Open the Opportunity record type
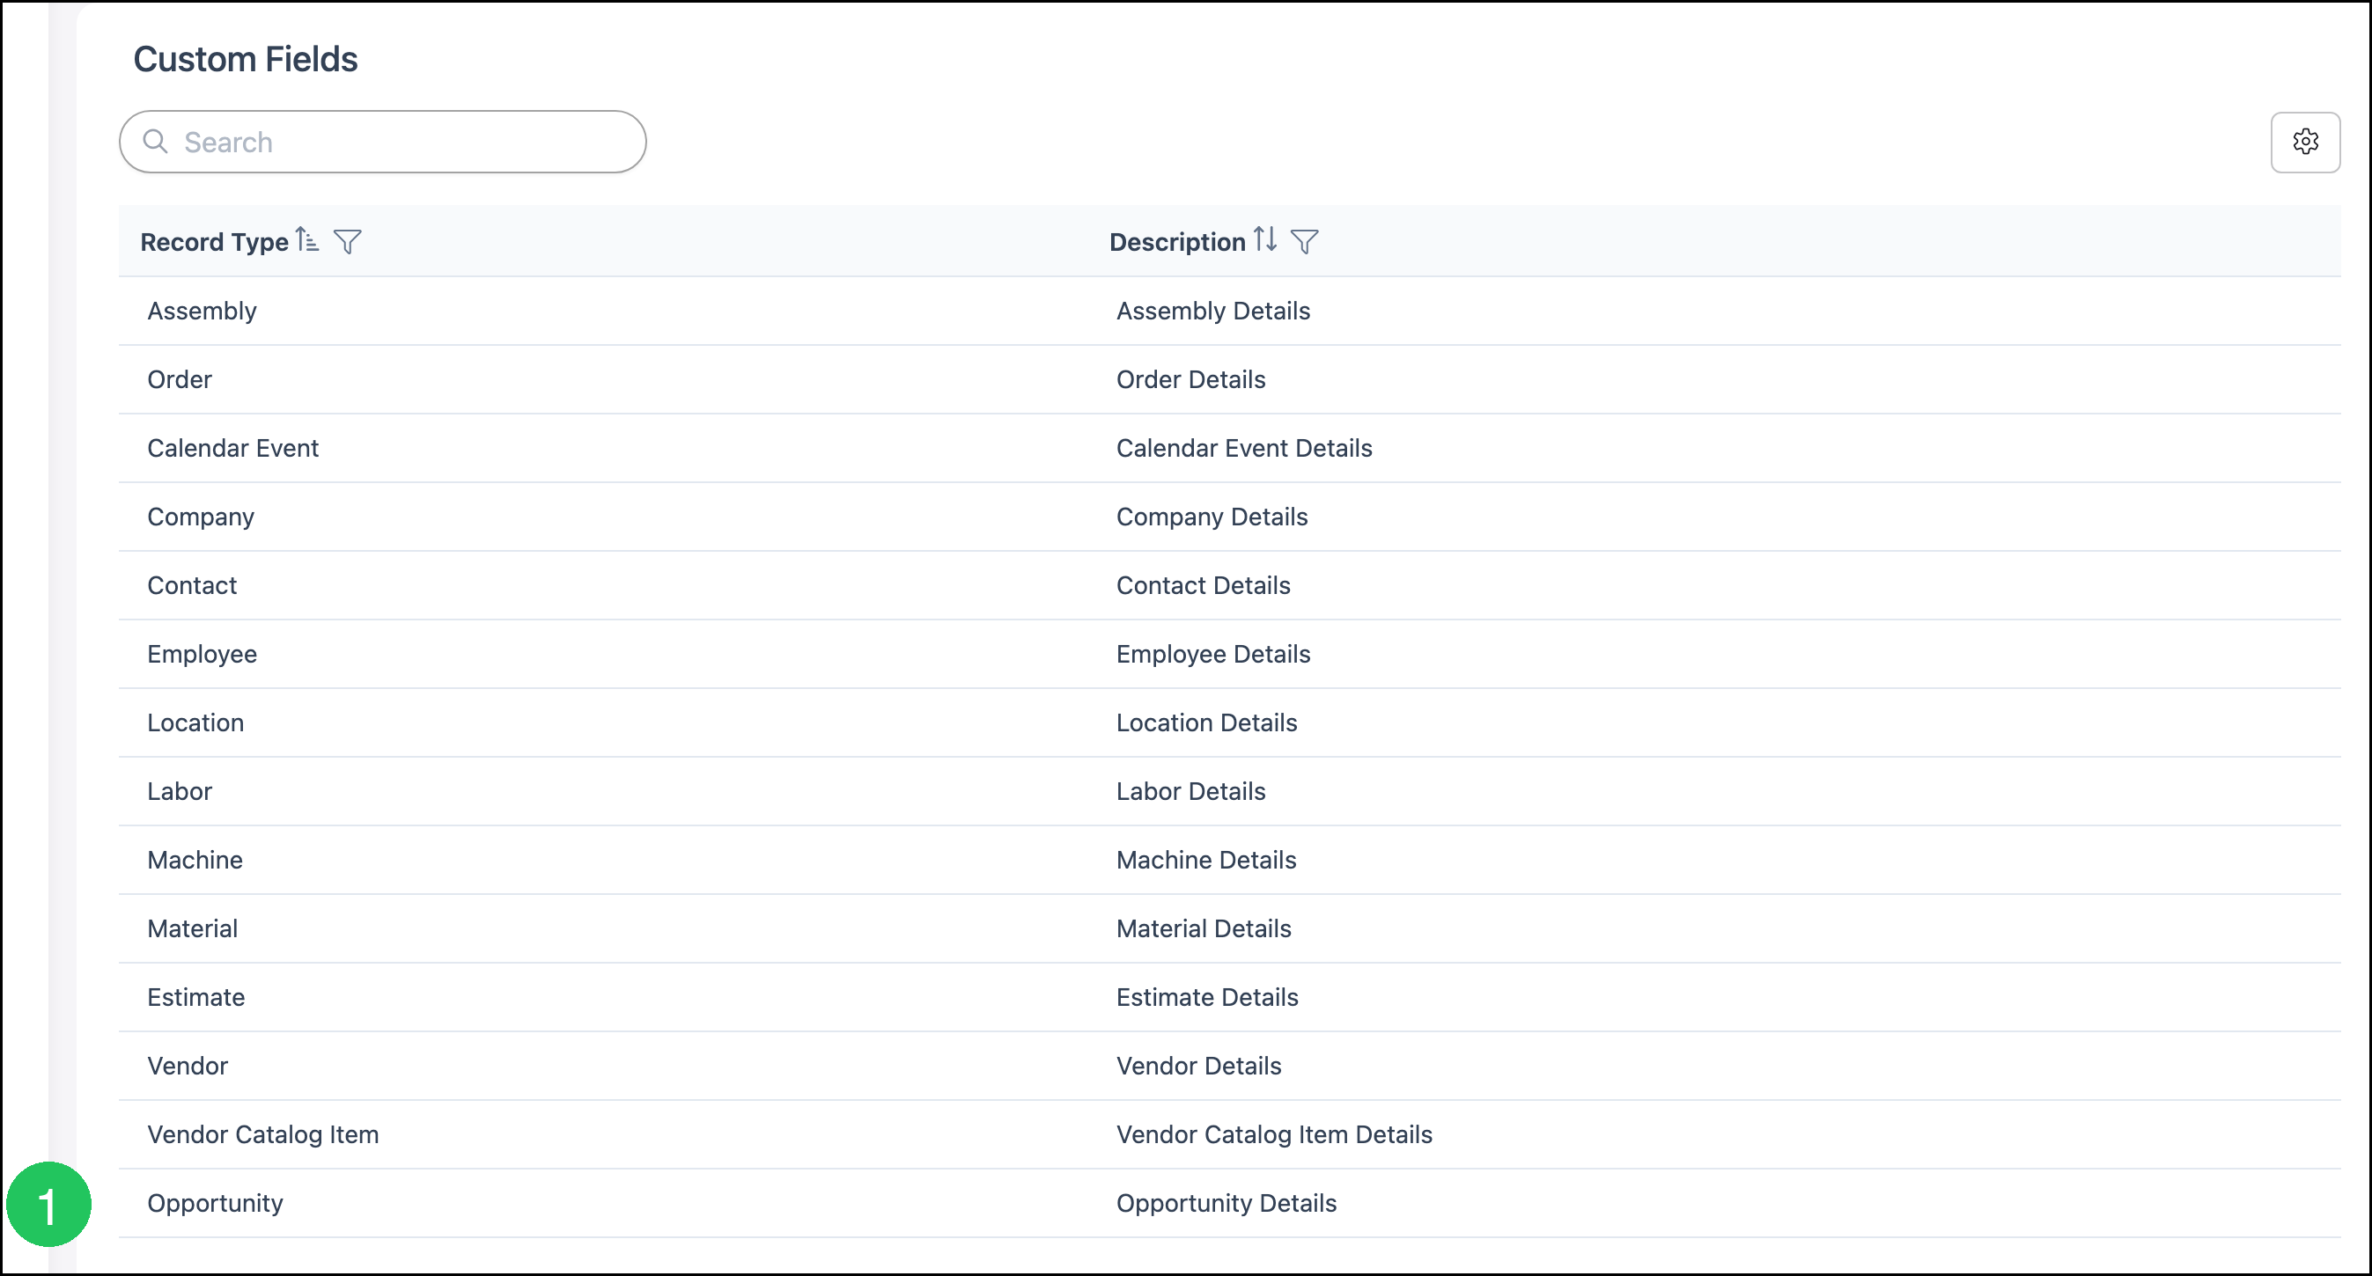Viewport: 2372px width, 1276px height. [x=215, y=1204]
